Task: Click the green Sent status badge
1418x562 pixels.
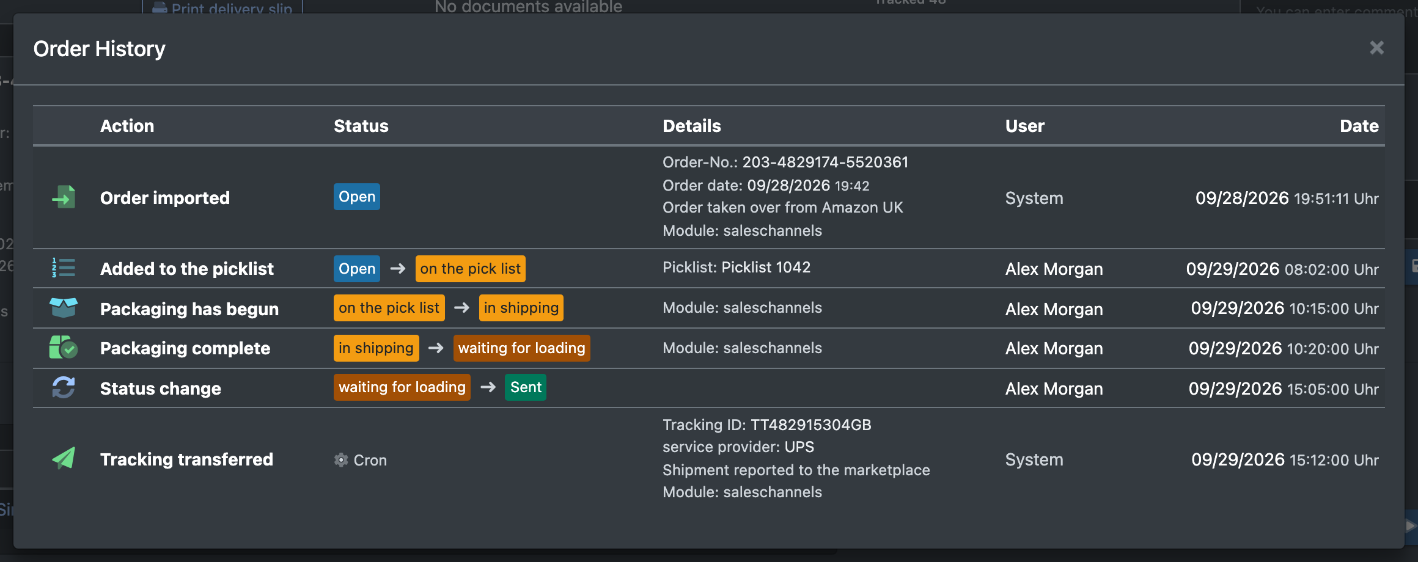Action: 526,387
